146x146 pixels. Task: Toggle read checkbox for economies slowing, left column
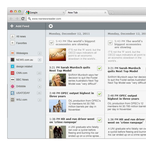[x=51, y=43]
